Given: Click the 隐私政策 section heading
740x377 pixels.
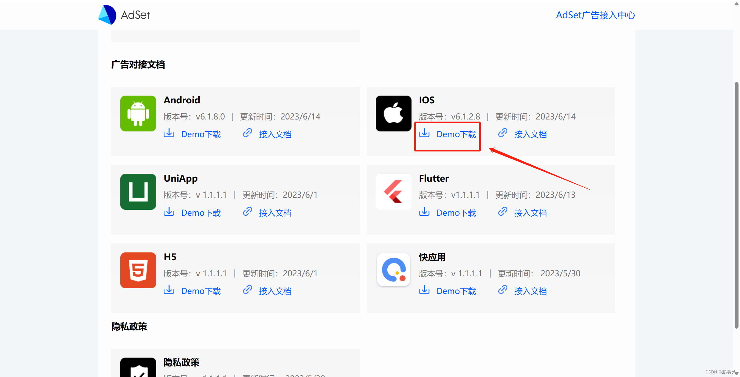Looking at the screenshot, I should 129,327.
